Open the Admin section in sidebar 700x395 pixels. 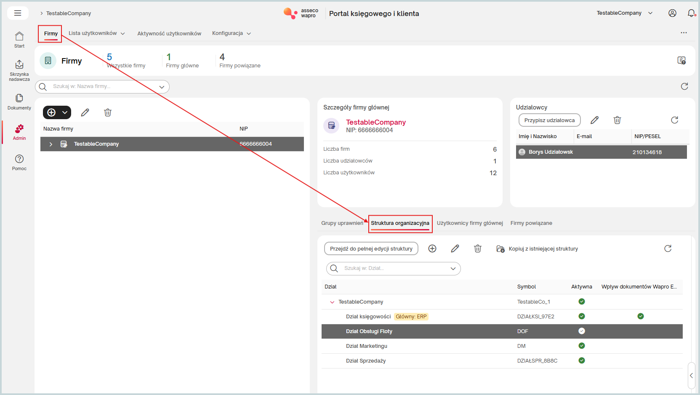click(x=19, y=132)
